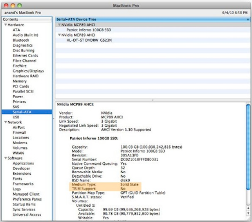The height and width of the screenshot is (222, 252).
Task: Open the FireWire entry
Action: pyautogui.click(x=20, y=66)
